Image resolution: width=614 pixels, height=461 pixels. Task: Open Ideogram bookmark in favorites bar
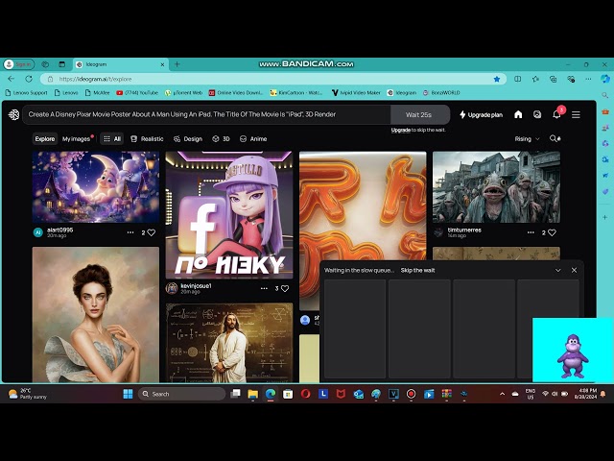(x=402, y=93)
